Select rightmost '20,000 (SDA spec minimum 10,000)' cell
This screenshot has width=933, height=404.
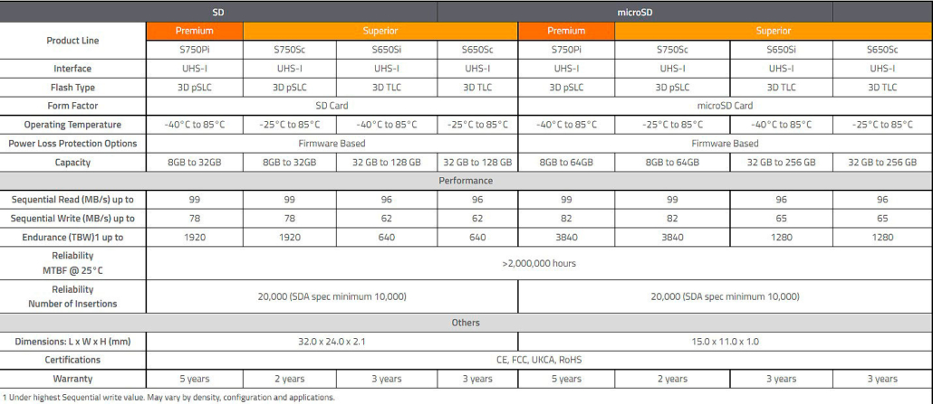pos(726,296)
